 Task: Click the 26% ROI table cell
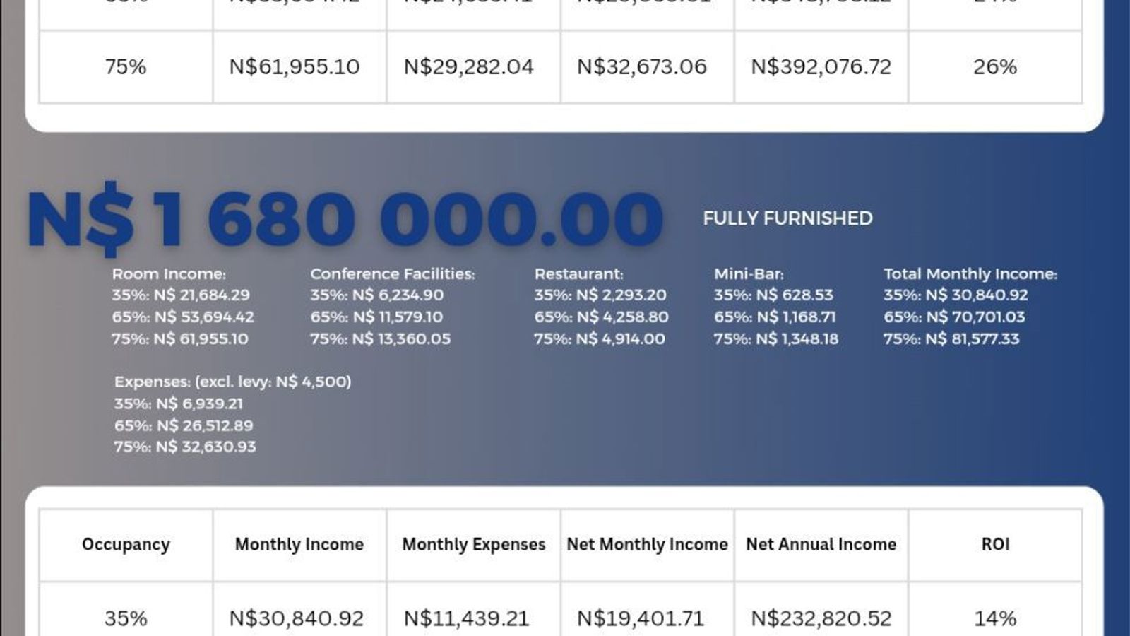tap(995, 67)
